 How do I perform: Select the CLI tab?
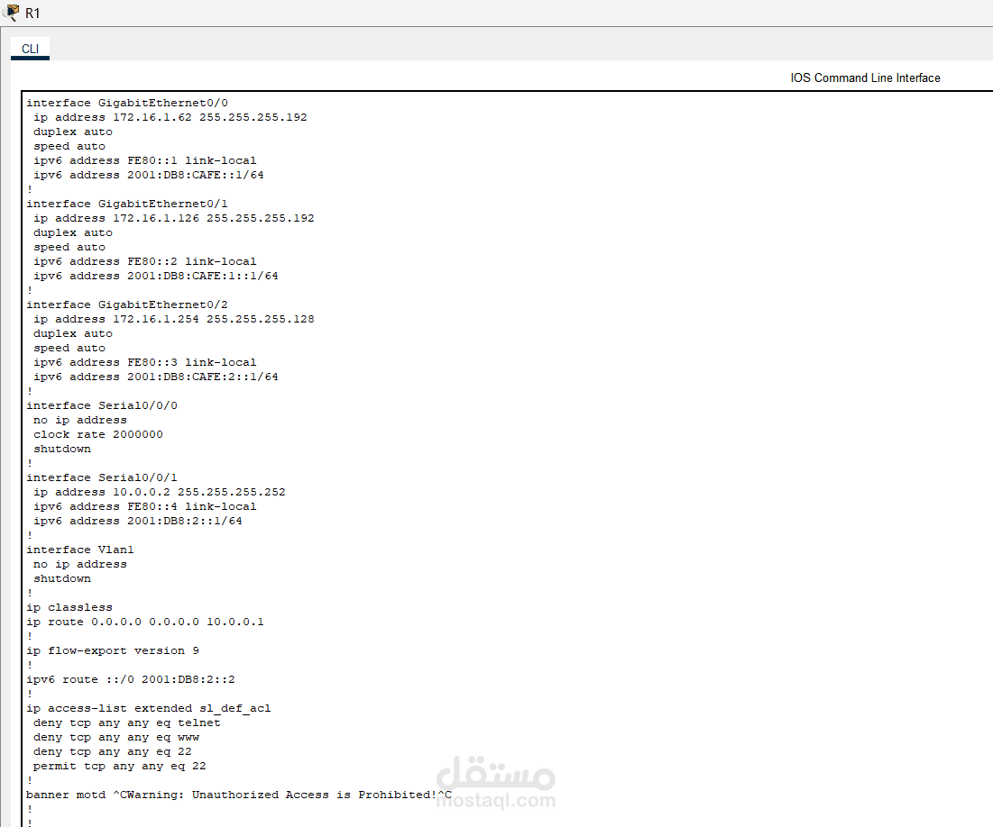pyautogui.click(x=30, y=49)
